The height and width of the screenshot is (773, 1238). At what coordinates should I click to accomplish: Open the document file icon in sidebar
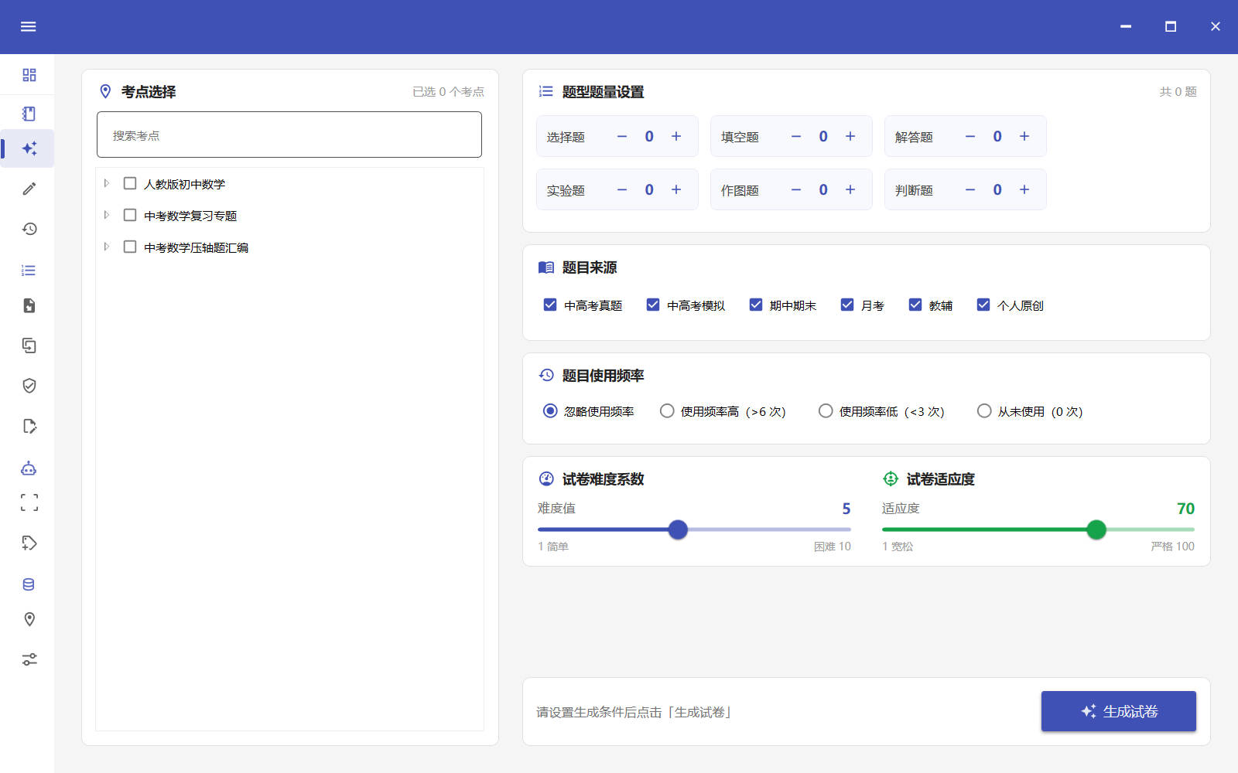click(x=29, y=305)
